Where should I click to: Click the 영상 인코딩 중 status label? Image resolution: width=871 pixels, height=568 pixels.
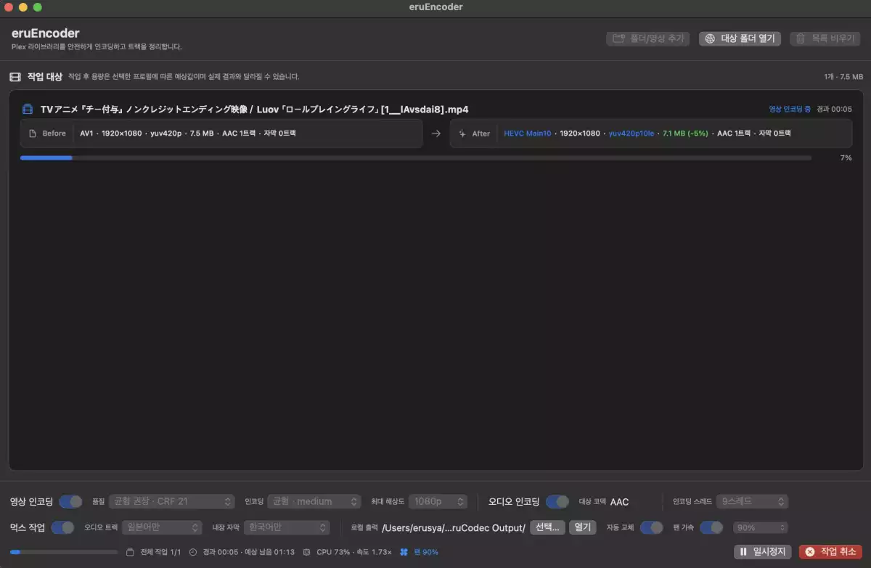(x=790, y=110)
